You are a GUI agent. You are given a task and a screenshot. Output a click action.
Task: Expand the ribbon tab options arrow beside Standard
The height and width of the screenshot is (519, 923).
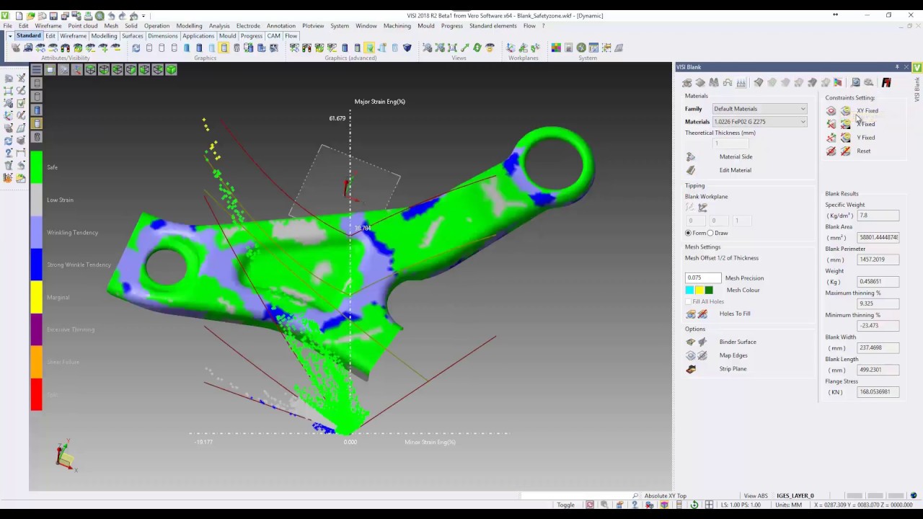[x=10, y=36]
